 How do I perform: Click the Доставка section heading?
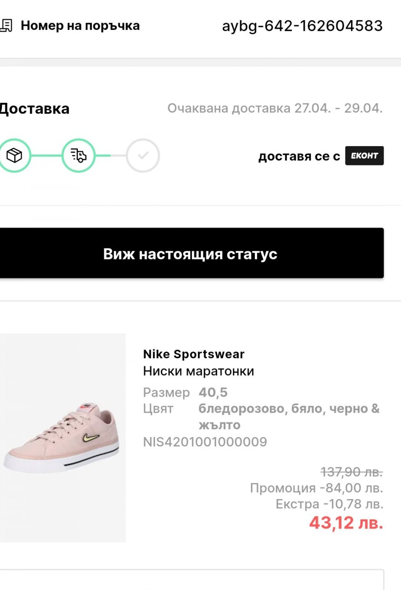click(35, 109)
